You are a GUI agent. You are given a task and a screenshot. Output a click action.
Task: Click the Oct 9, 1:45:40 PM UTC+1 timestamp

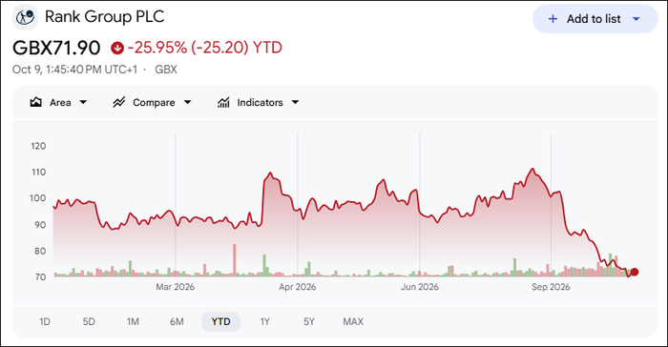click(x=74, y=70)
